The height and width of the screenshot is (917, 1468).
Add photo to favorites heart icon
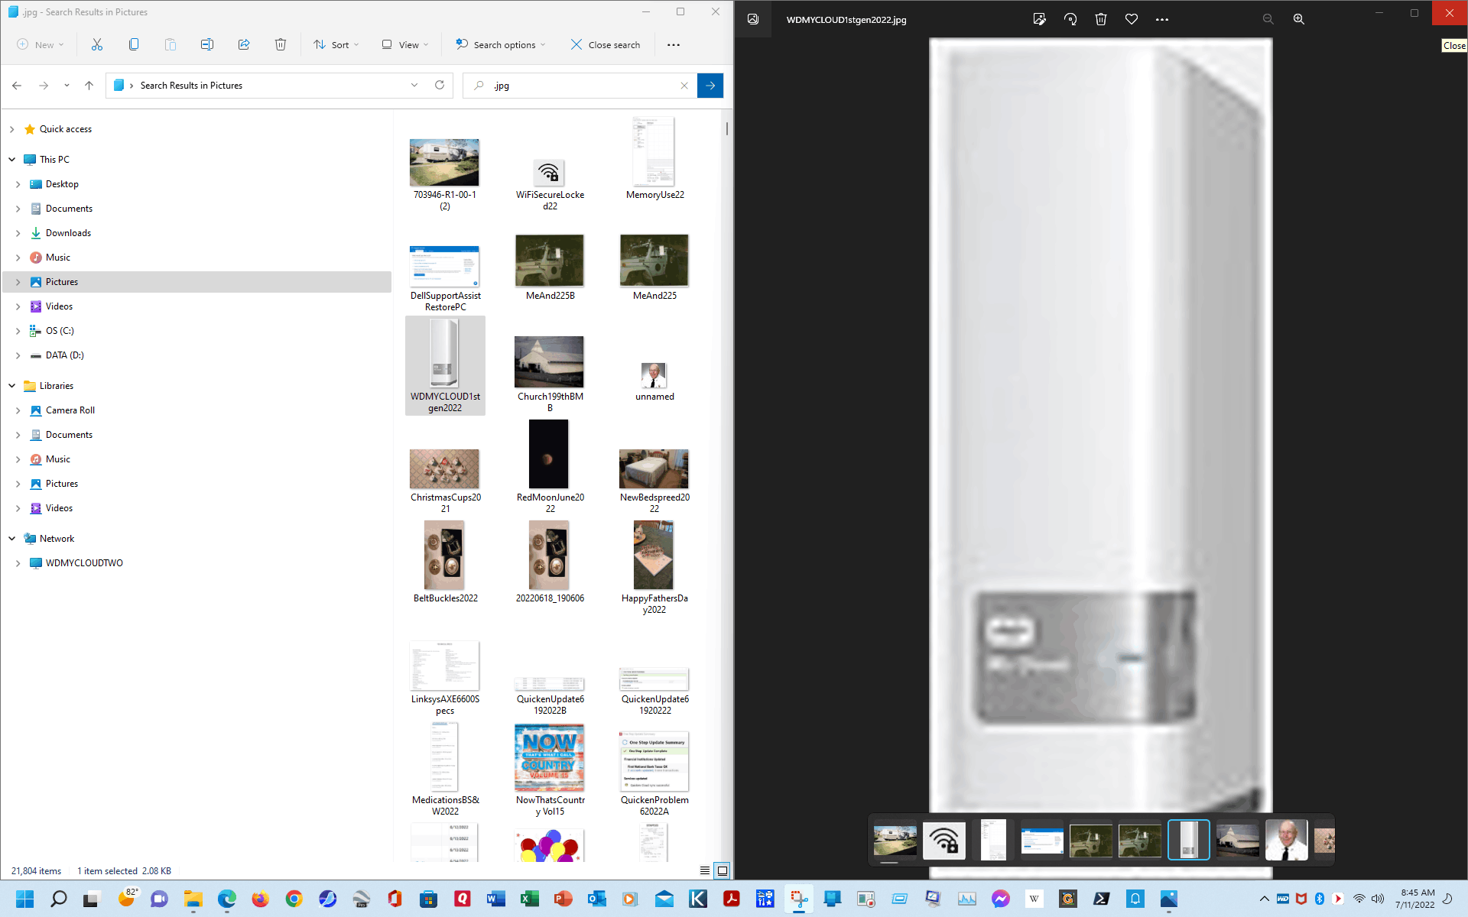pyautogui.click(x=1132, y=19)
